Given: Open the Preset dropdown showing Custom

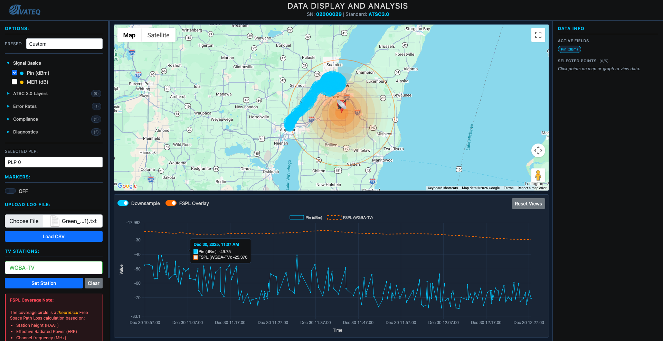Looking at the screenshot, I should pos(64,44).
